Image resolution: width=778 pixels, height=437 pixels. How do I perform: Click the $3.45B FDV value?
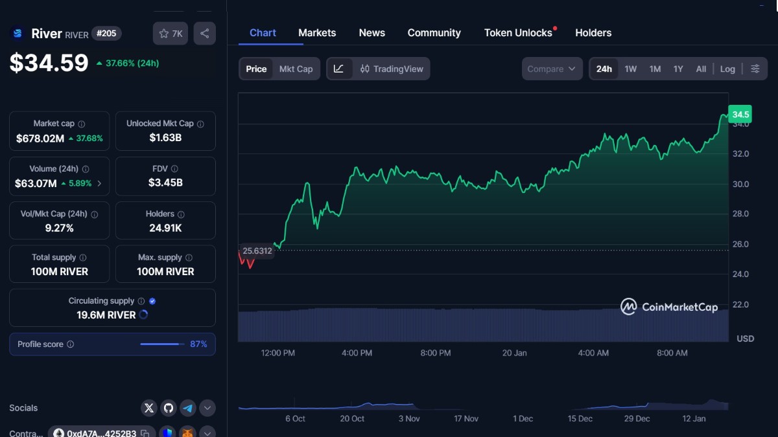[x=165, y=183]
